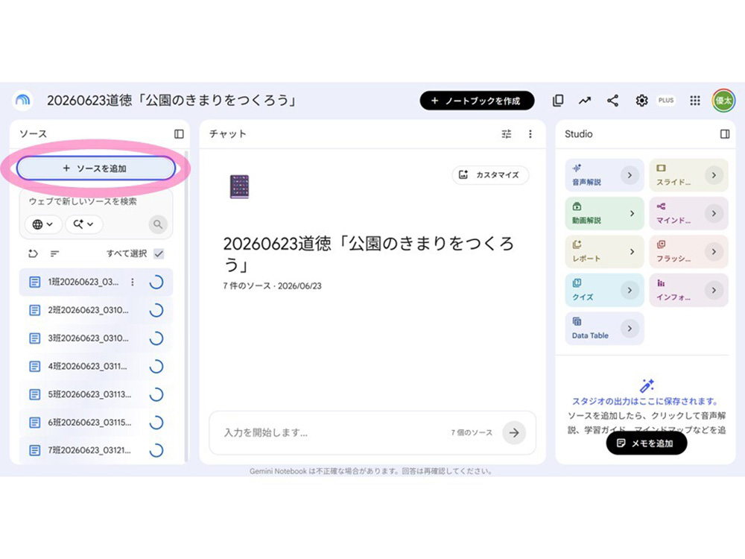
Task: Click the document icon of 3班 source
Action: [x=35, y=338]
